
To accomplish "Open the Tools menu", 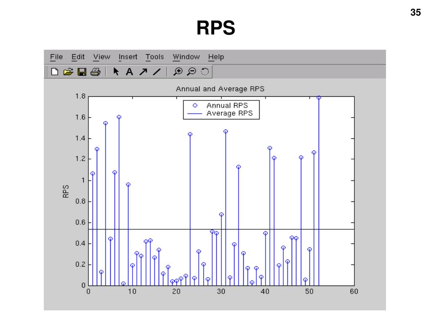I will tap(155, 57).
